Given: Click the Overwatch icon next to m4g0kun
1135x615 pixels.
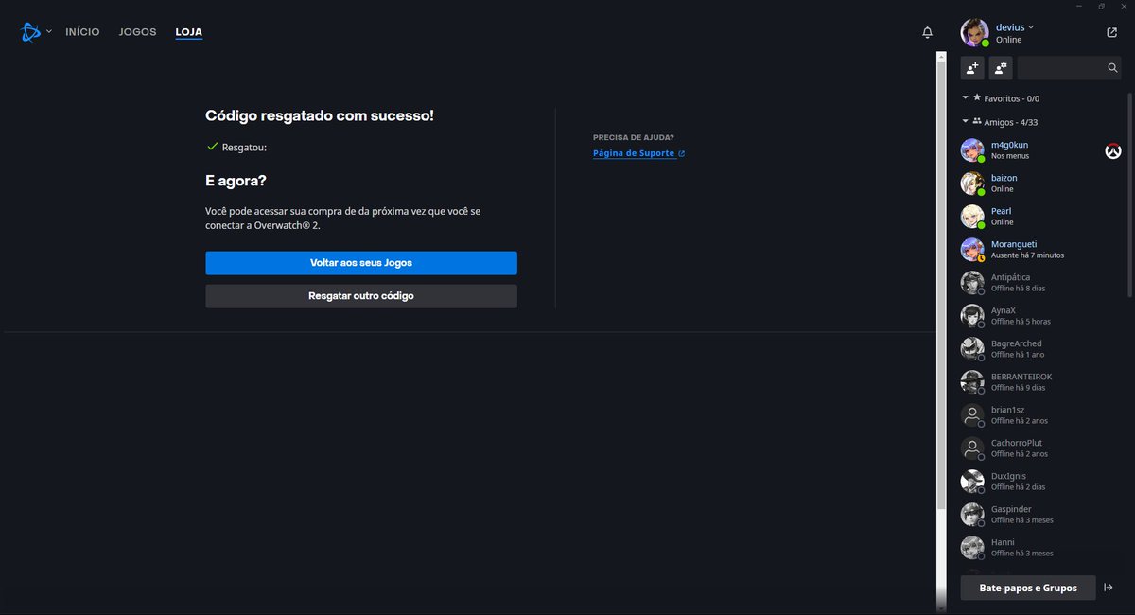Looking at the screenshot, I should point(1112,150).
